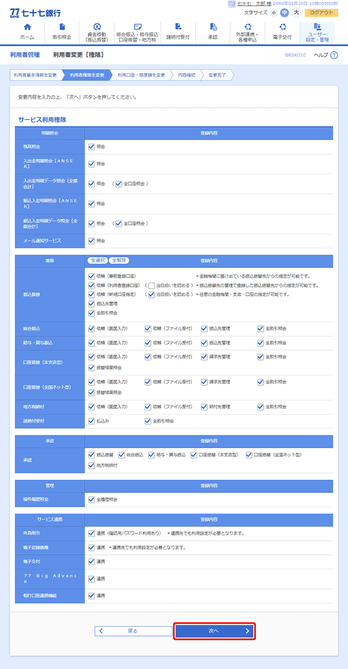Screen dimensions: 348x669
Task: Click the ログアウト button
Action: 321,12
